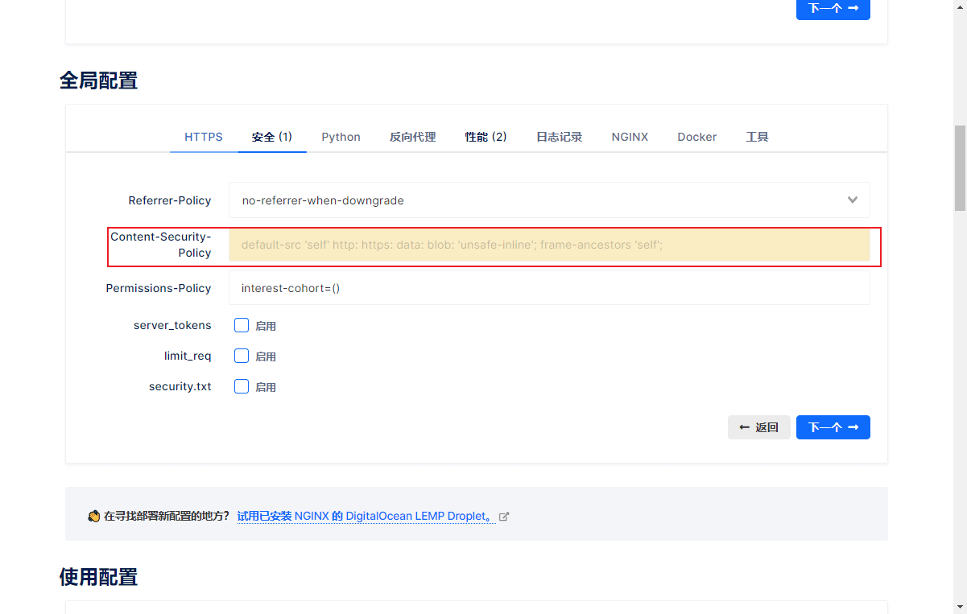This screenshot has height=614, width=967.
Task: Click the right arrow icon in 下一个 button
Action: click(854, 427)
